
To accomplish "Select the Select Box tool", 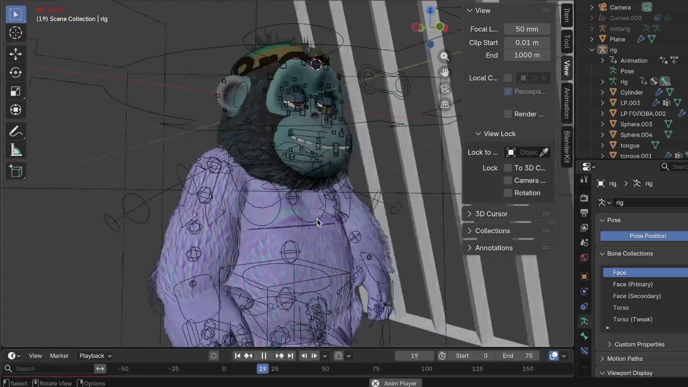I will tap(15, 14).
